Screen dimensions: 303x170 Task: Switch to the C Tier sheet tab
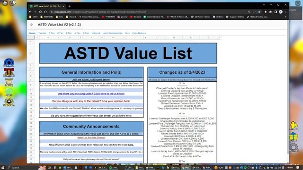coord(60,33)
